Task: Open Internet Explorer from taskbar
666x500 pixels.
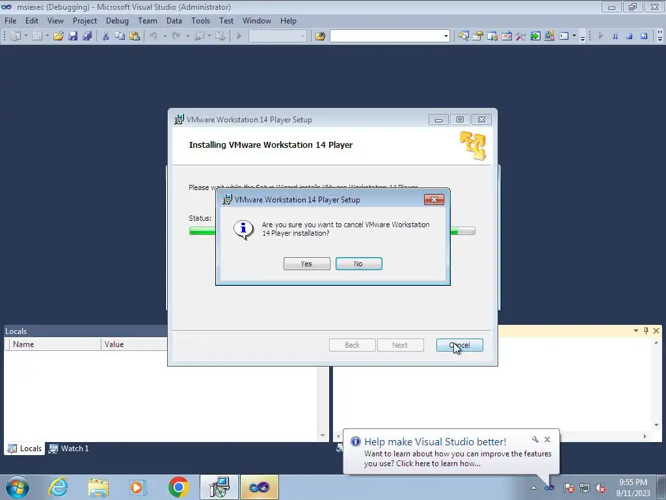Action: click(x=58, y=487)
